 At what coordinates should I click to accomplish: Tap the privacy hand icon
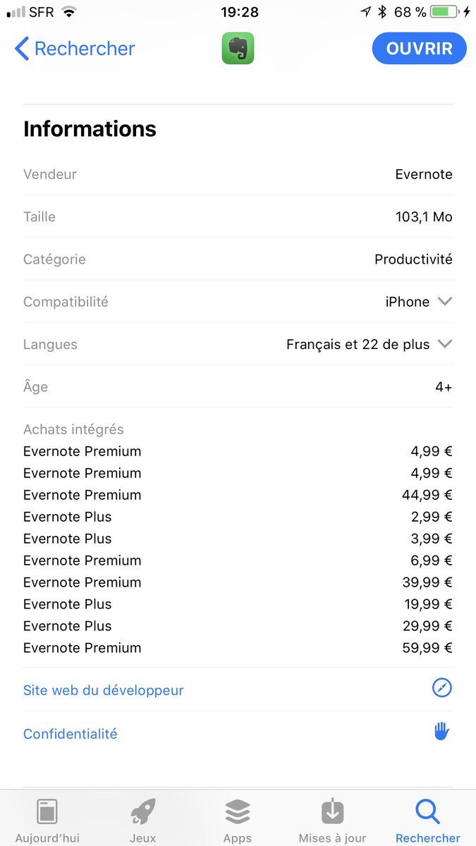442,732
